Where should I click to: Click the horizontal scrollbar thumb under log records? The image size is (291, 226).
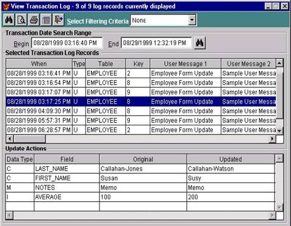[30, 139]
